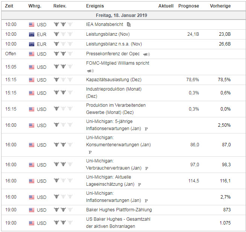Click the P icon below Konsumentenerwartungen
Image resolution: width=246 pixels, height=232 pixels.
pyautogui.click(x=90, y=152)
